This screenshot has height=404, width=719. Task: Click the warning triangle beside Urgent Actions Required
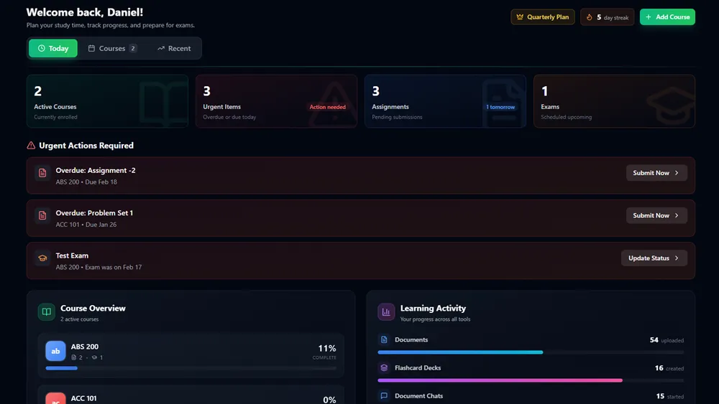[31, 146]
